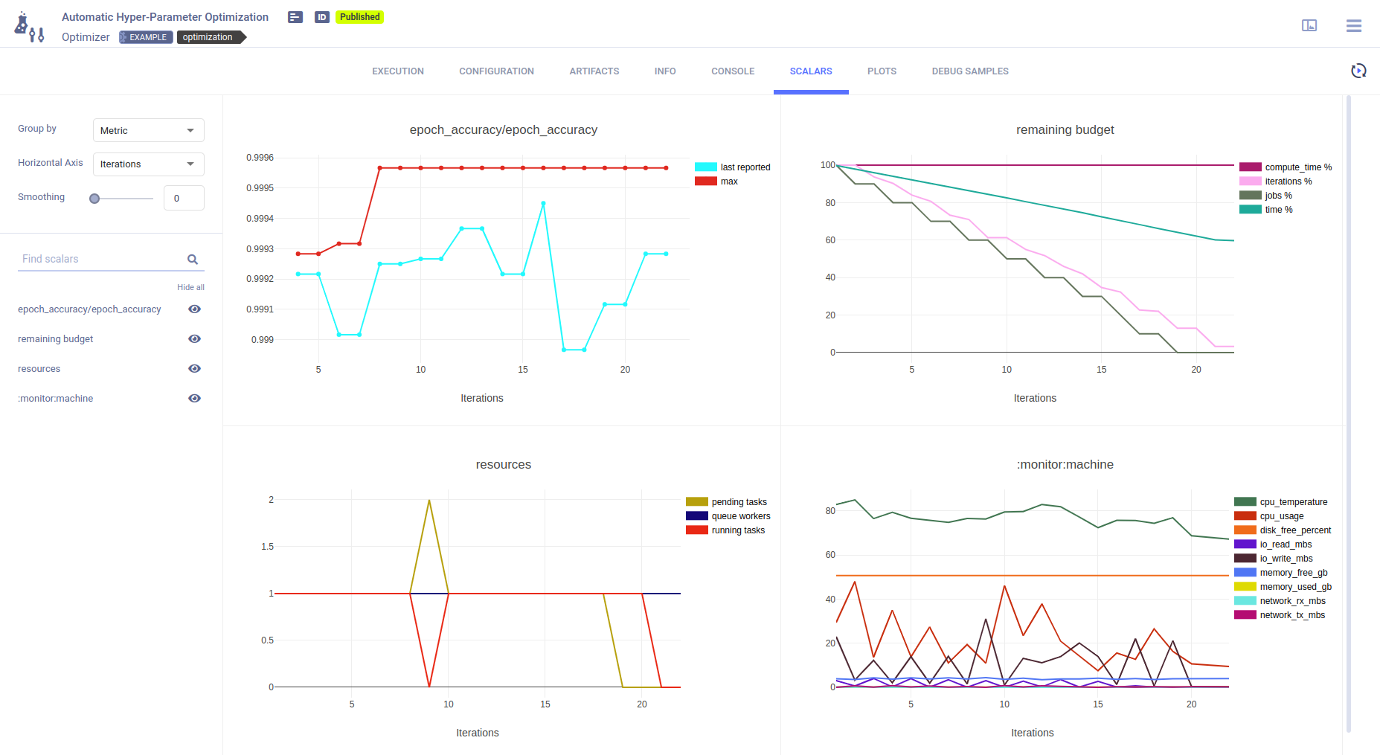Hide the epoch_accuracy scalar with eye icon

pos(194,309)
